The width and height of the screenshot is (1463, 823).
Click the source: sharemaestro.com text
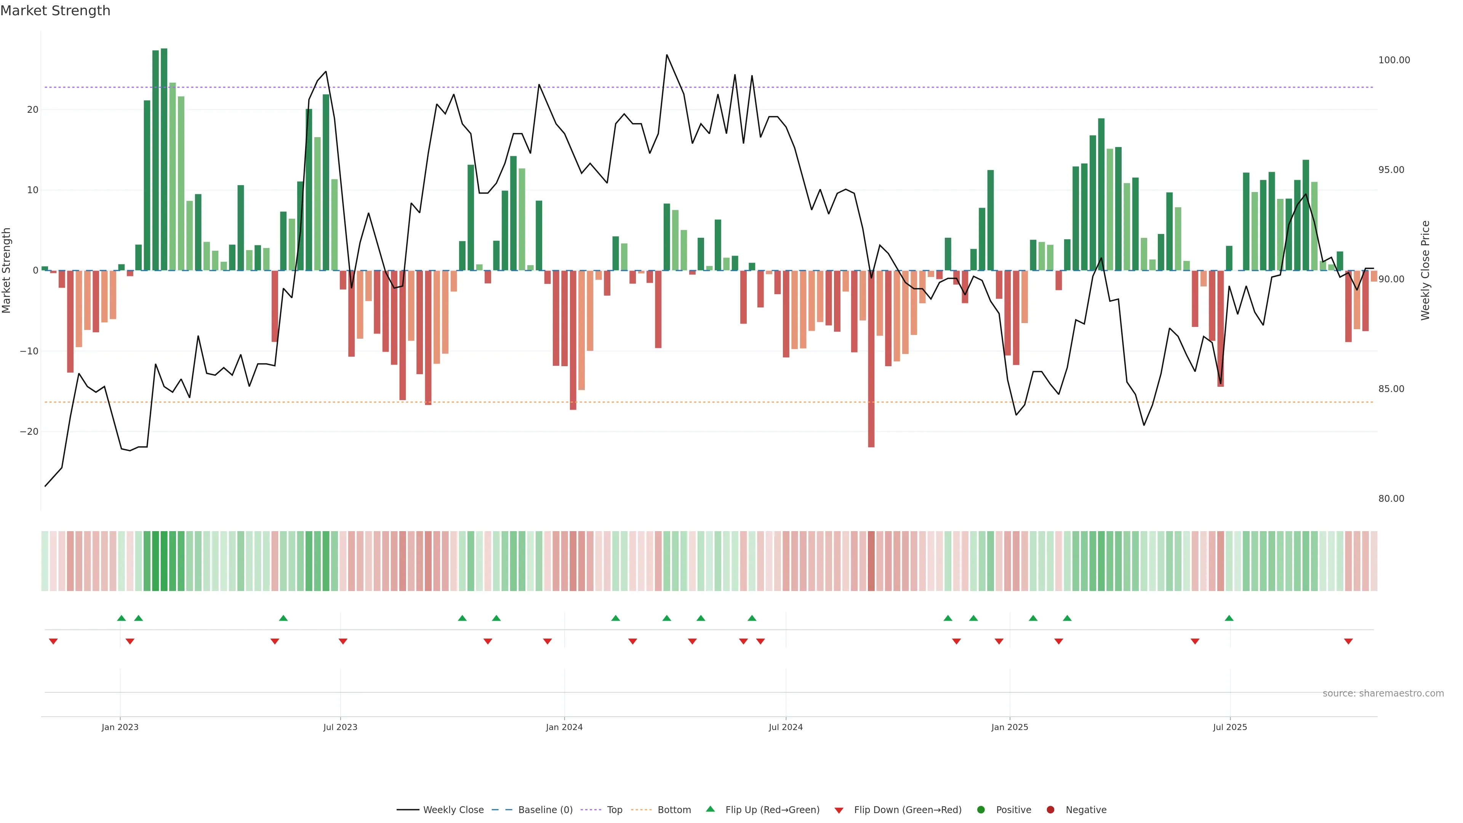1383,693
